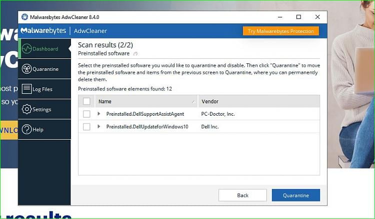Open the Help section
Viewport: 375px width, 219px height.
coord(44,130)
